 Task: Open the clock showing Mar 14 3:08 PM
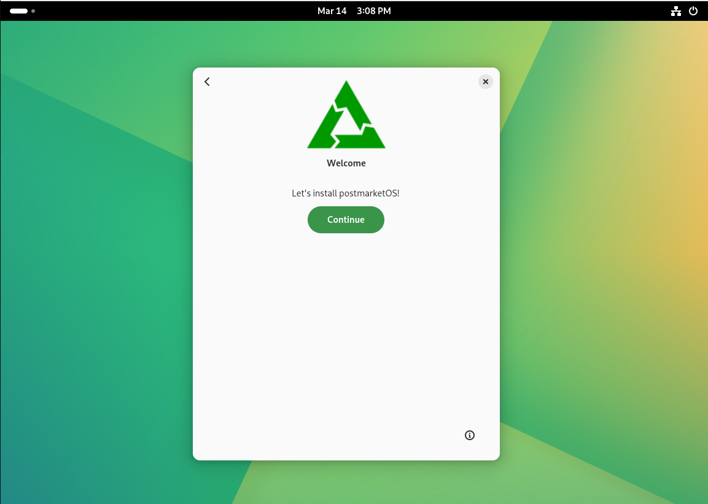(354, 11)
